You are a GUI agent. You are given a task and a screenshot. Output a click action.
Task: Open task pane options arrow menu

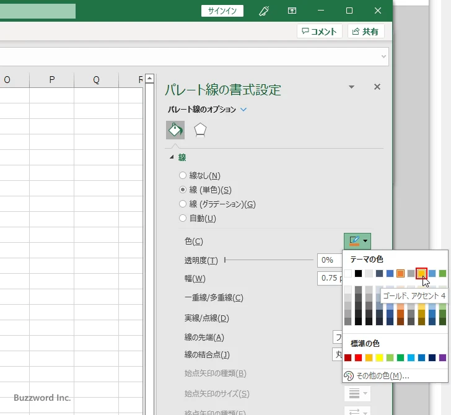pos(351,87)
